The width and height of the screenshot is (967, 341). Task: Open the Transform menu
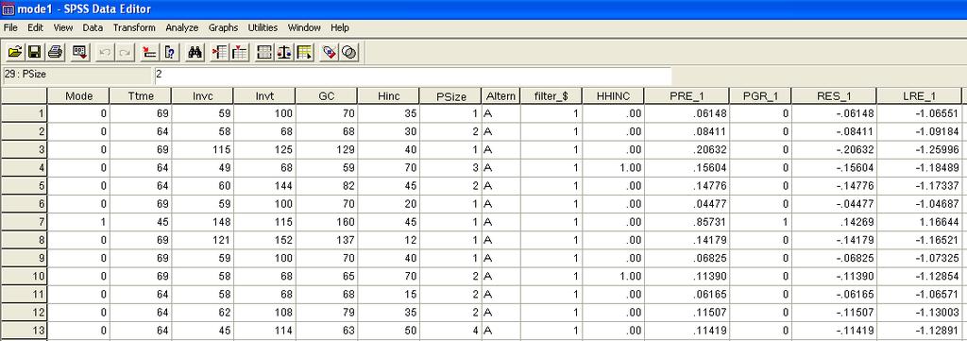point(134,27)
